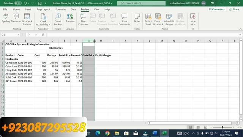Viewport: 243px width, 137px height.
Task: Open the Mail app from taskbar
Action: coord(136,133)
